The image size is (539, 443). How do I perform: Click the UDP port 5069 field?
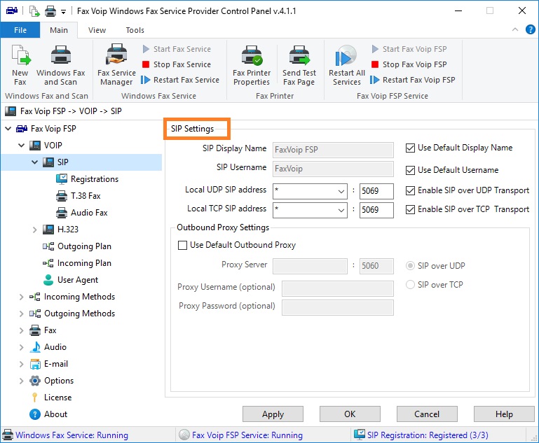[376, 191]
